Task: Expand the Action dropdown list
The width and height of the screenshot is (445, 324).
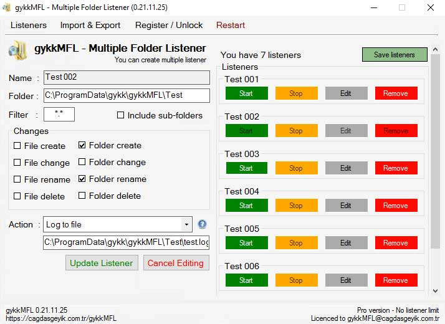Action: click(x=186, y=224)
